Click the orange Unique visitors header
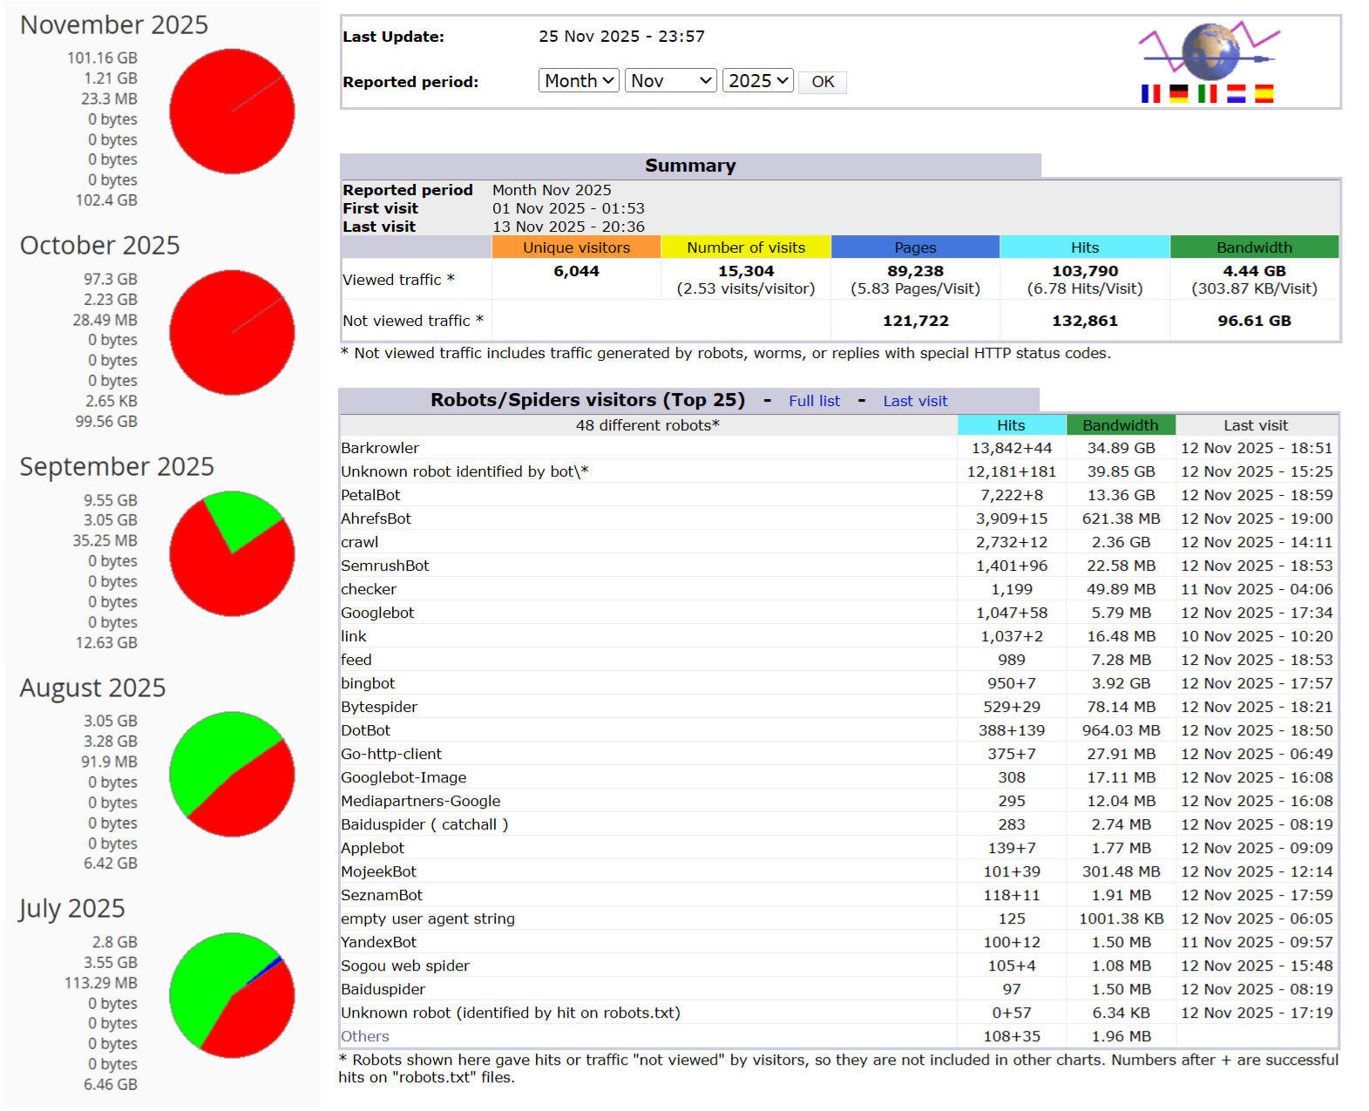 tap(576, 247)
